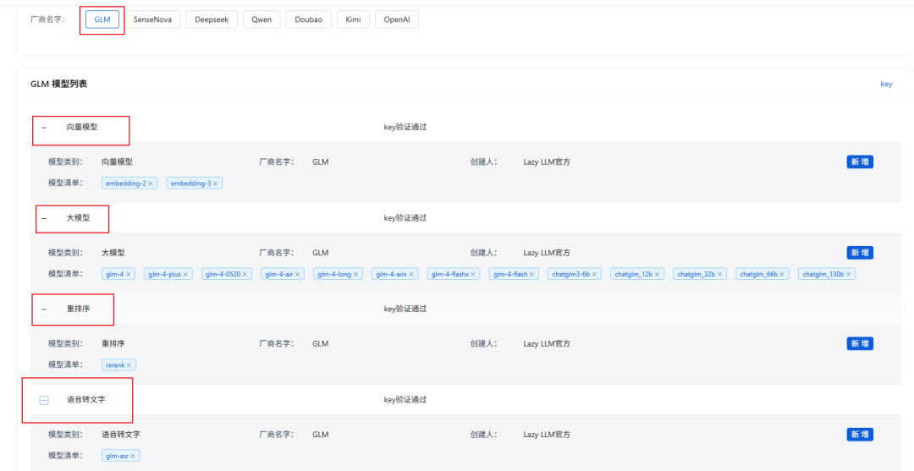Remove the chatglm_130b tag
The image size is (914, 471).
(x=849, y=274)
